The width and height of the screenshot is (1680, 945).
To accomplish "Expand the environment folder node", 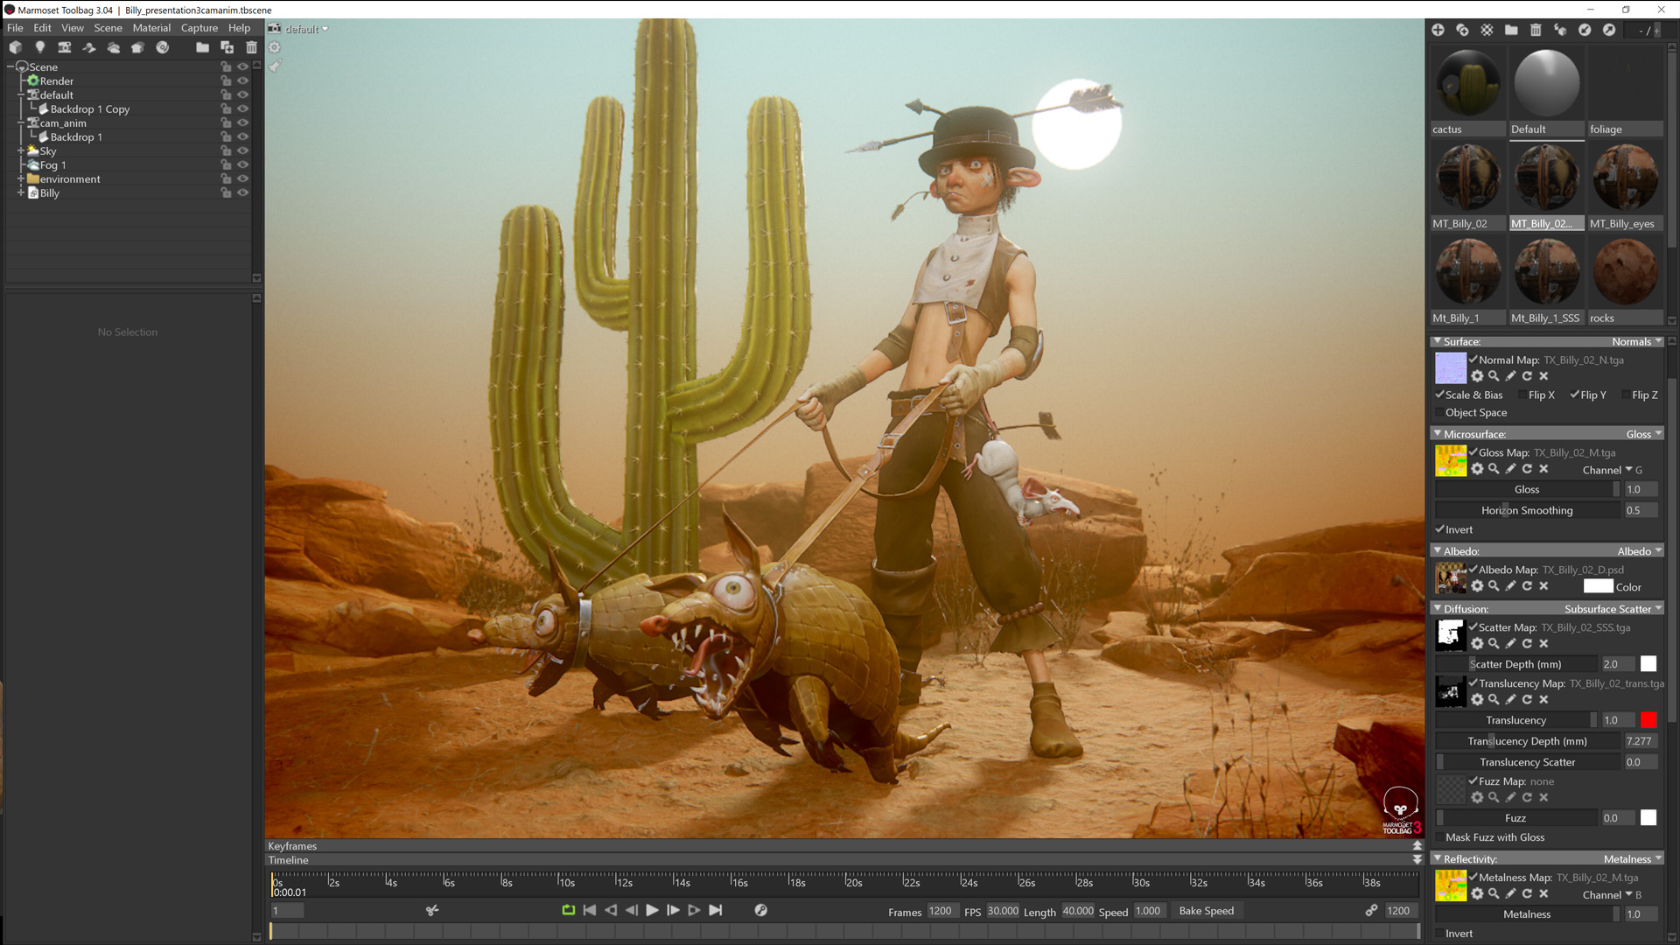I will 20,179.
